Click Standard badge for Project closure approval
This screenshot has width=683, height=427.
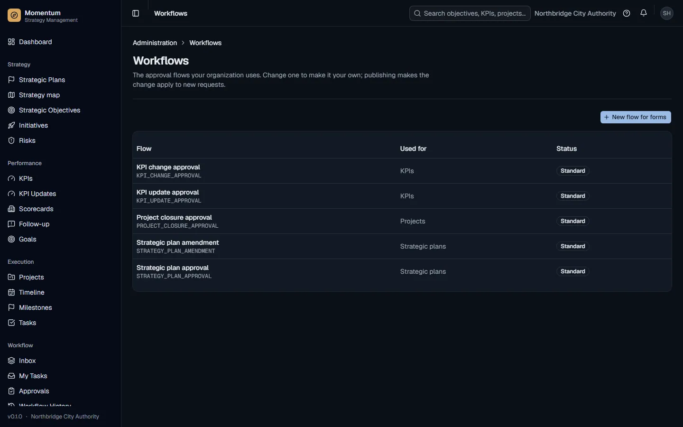(x=572, y=221)
